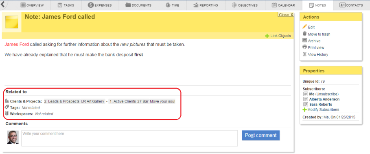Close the note with Close X

[x=286, y=15]
